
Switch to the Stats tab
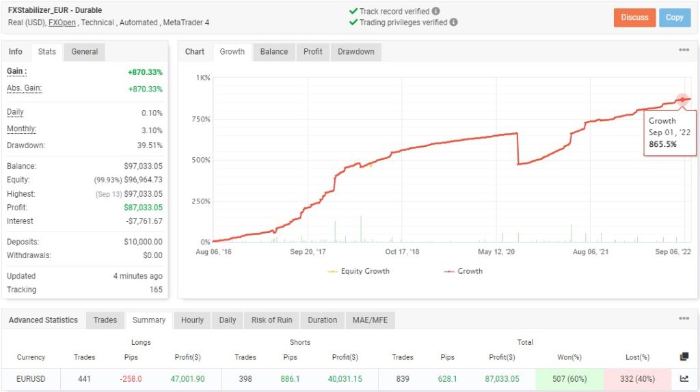click(x=47, y=52)
